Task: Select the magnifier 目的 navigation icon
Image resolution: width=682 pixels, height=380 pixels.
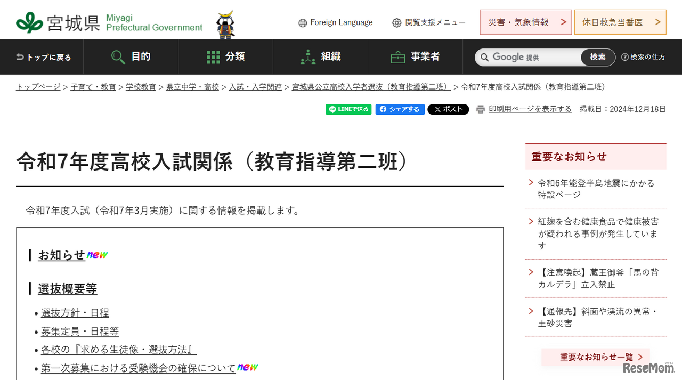Action: [117, 56]
